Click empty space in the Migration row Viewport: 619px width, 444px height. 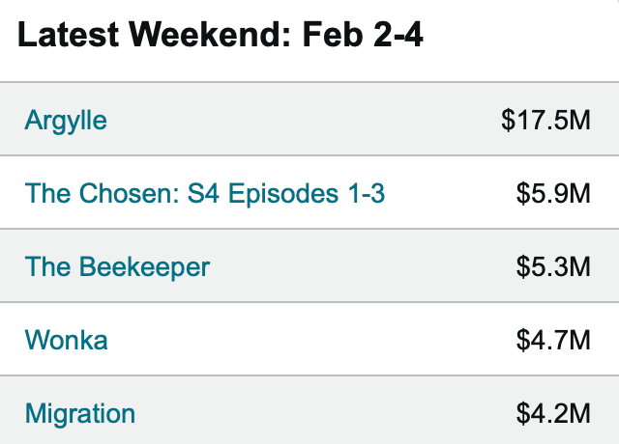324,413
